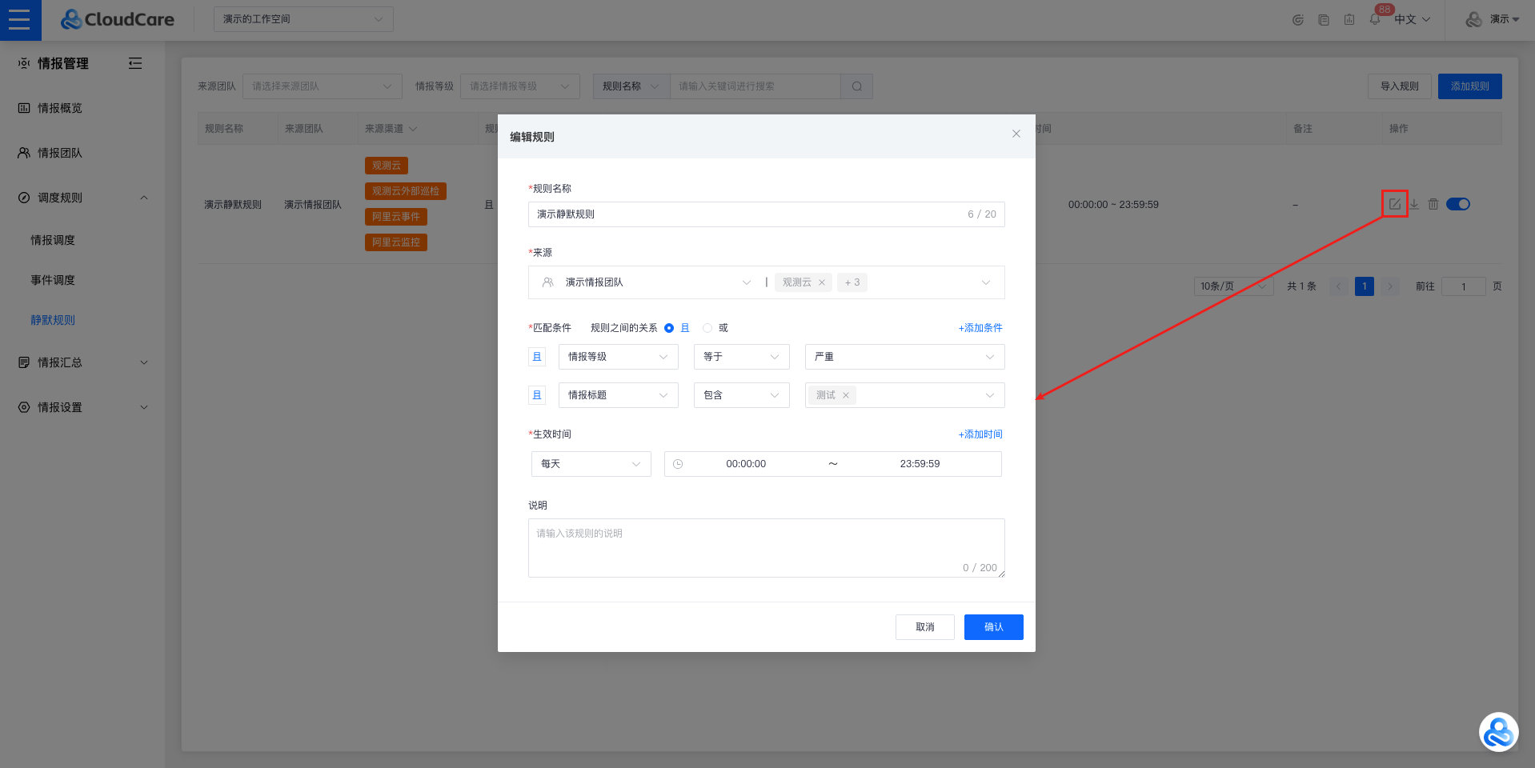Click the edit rule icon in the 操作 column
This screenshot has height=768, width=1535.
click(x=1394, y=204)
